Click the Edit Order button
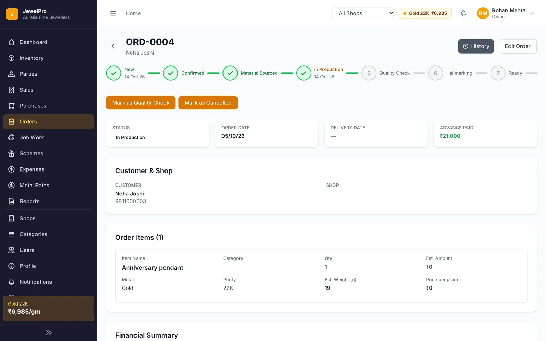This screenshot has height=341, width=546. pyautogui.click(x=518, y=46)
